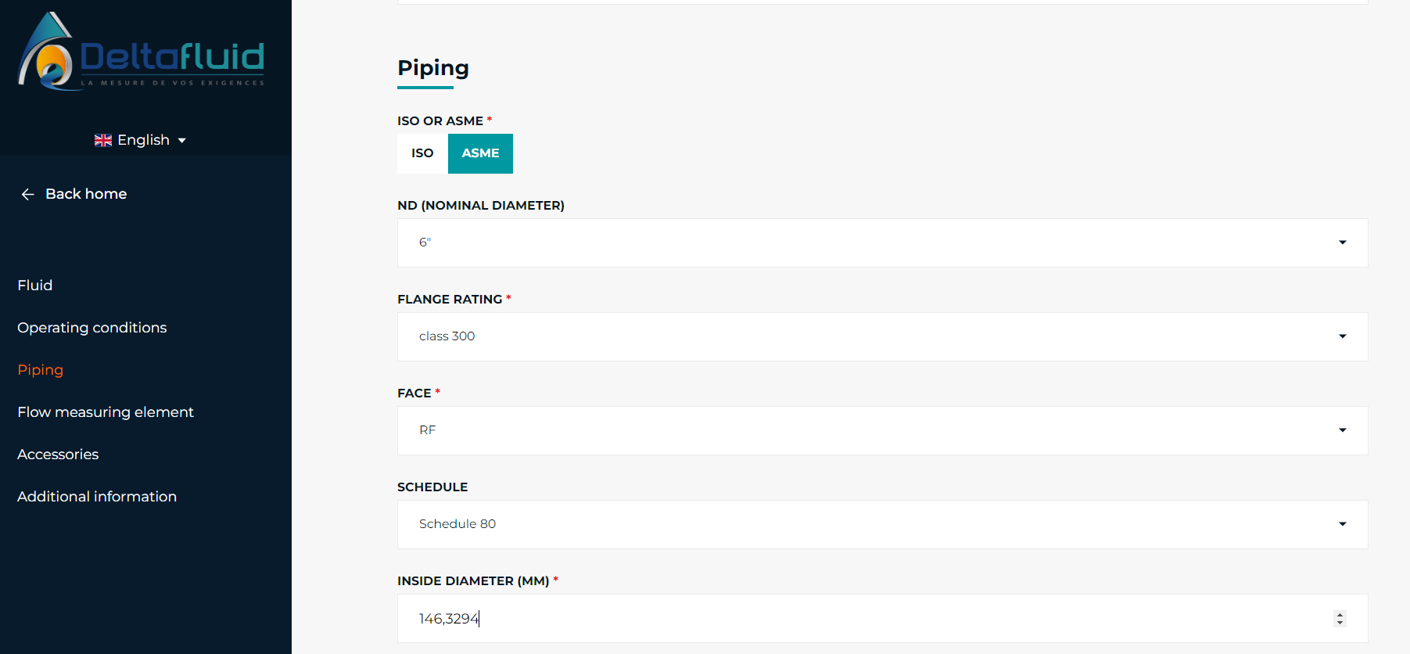Image resolution: width=1410 pixels, height=654 pixels.
Task: Click the UK flag icon
Action: (x=102, y=140)
